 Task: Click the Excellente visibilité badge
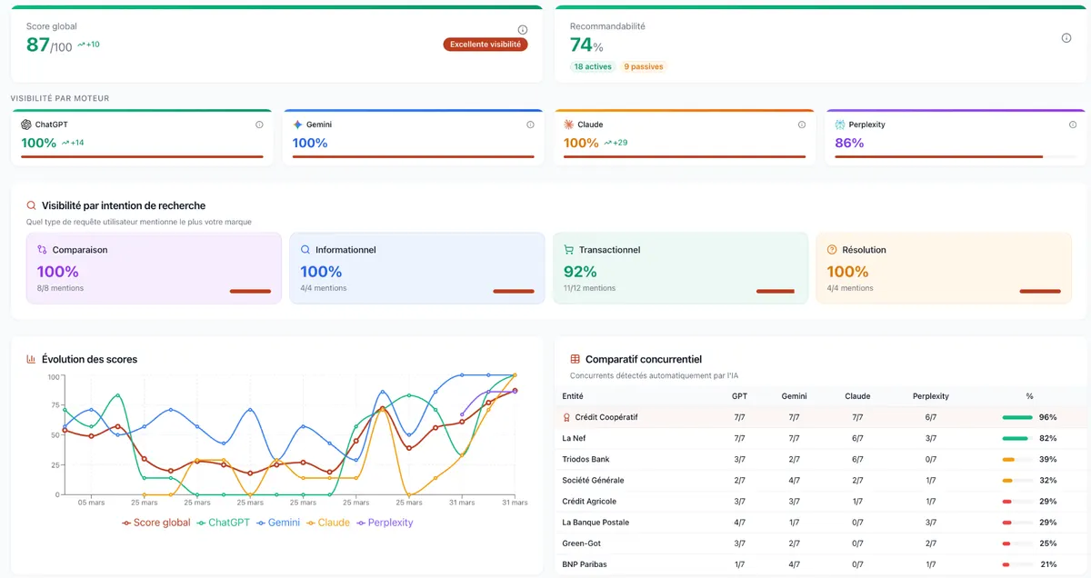[485, 44]
